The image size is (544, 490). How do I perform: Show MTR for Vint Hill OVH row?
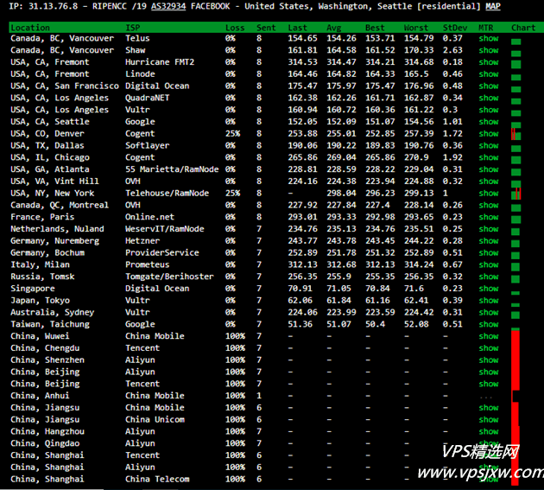coord(489,181)
